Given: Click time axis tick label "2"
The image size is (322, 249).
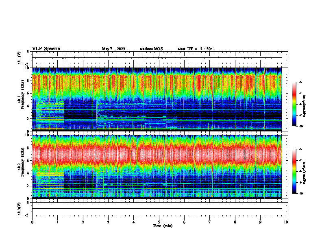Looking at the screenshot, I should 83,222.
